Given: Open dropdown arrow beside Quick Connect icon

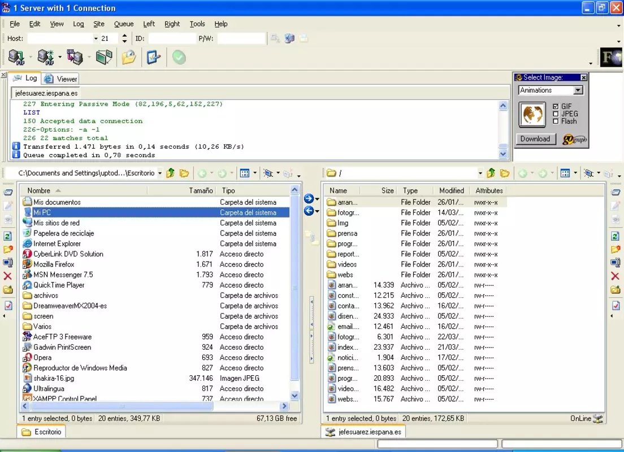Looking at the screenshot, I should pyautogui.click(x=60, y=57).
